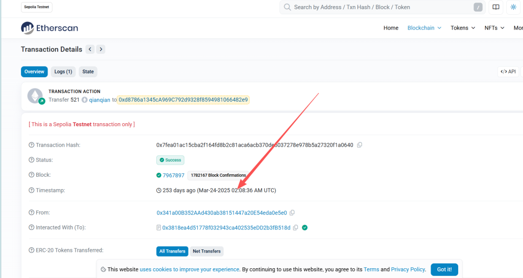This screenshot has height=278, width=523.
Task: Expand the Tokens menu
Action: click(463, 28)
